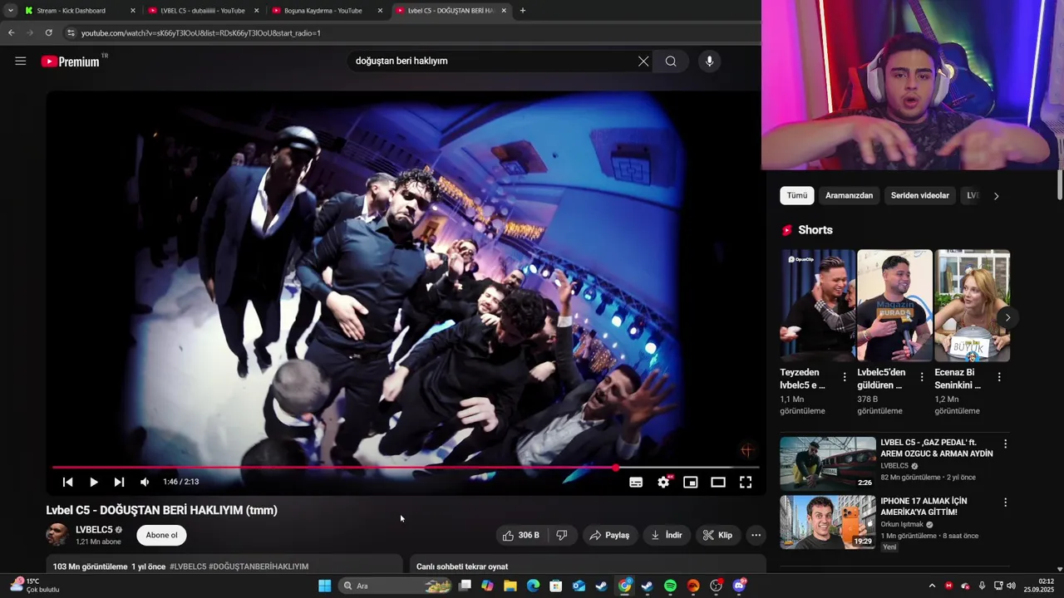Screen dimensions: 1064x598
Task: Open Discord from the taskbar
Action: (739, 586)
